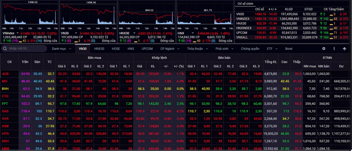Click the Nhập mã CK search field
The height and width of the screenshot is (151, 352).
[24, 49]
